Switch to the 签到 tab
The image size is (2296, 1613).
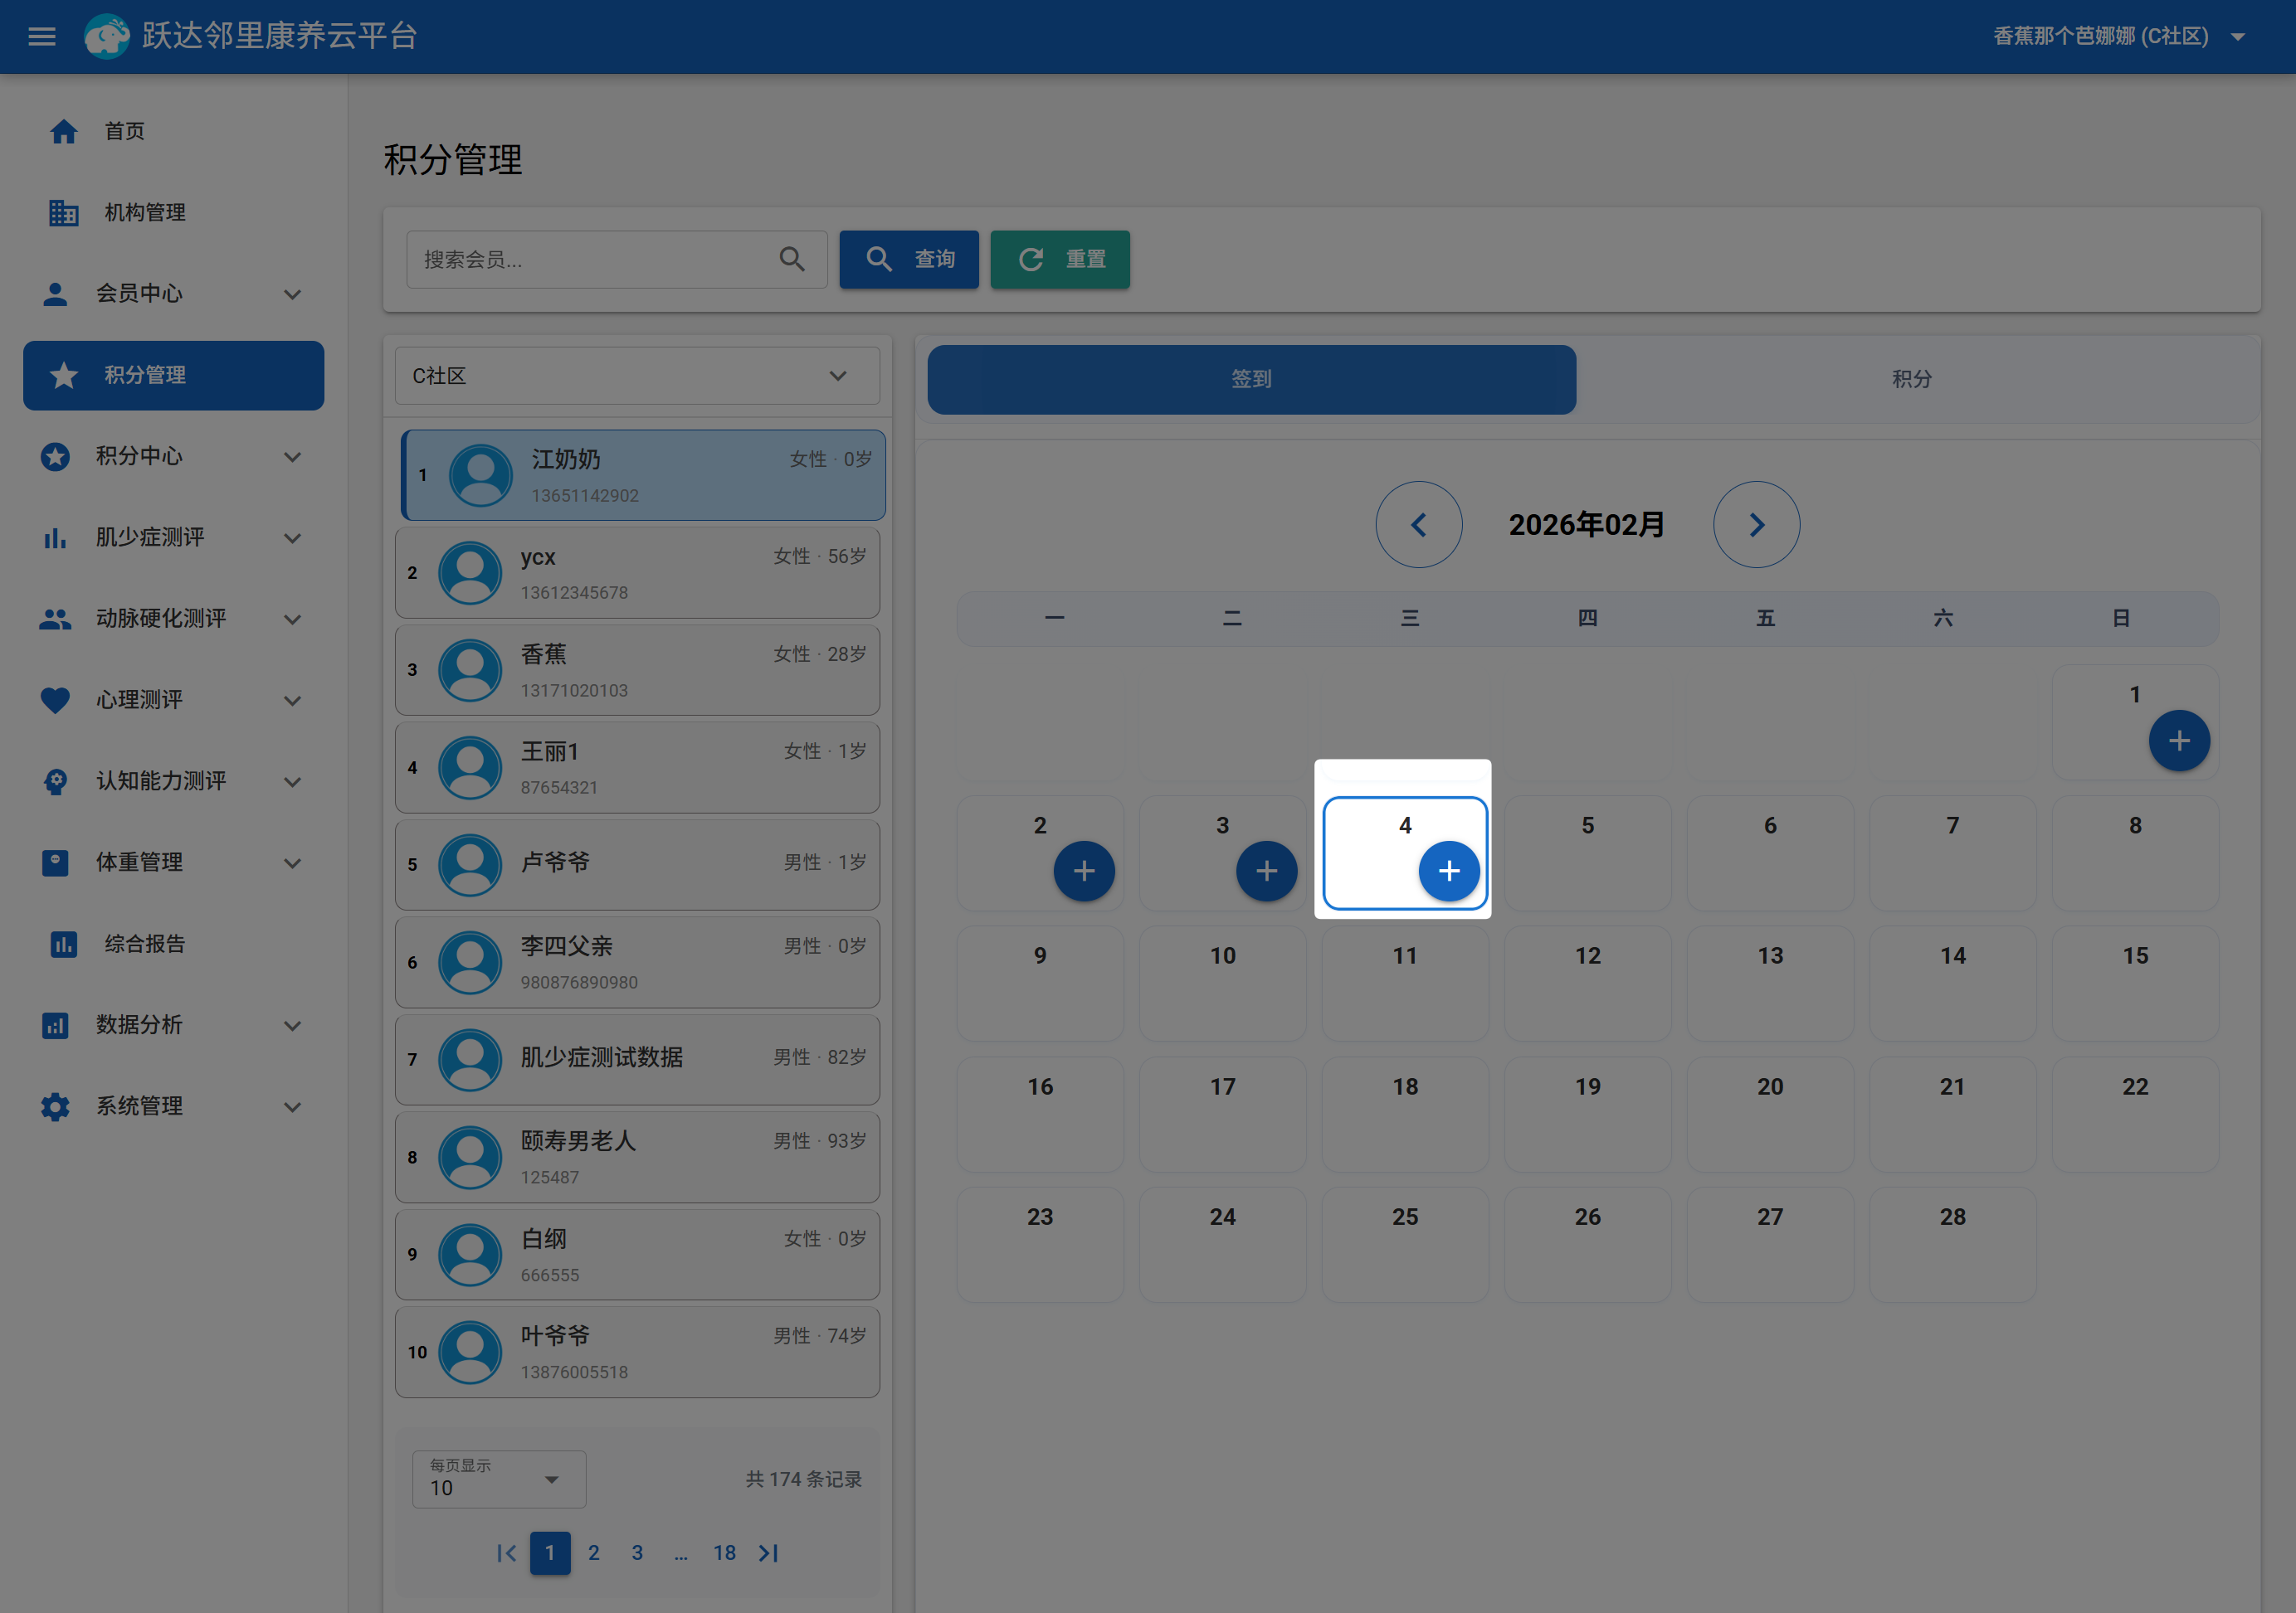[x=1251, y=379]
